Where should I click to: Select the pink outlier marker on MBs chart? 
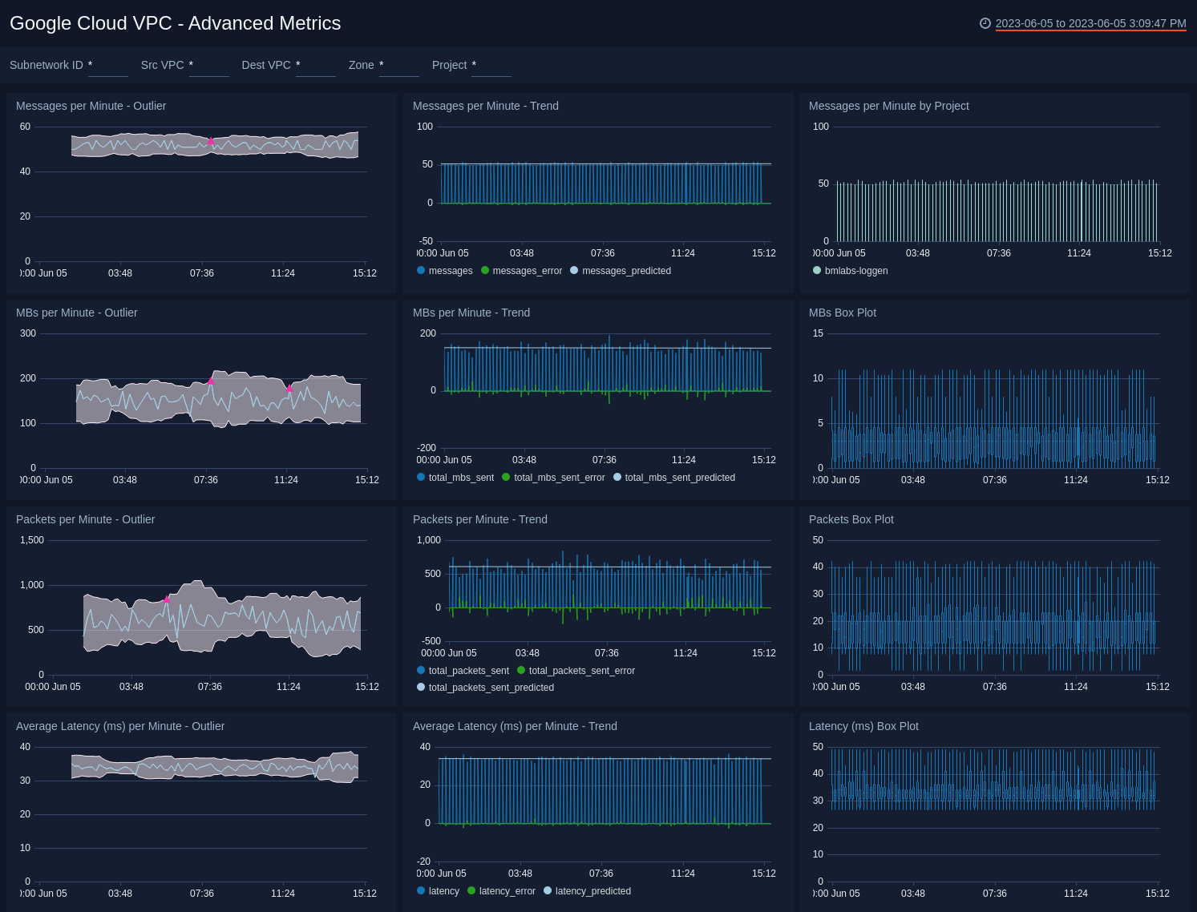point(210,381)
